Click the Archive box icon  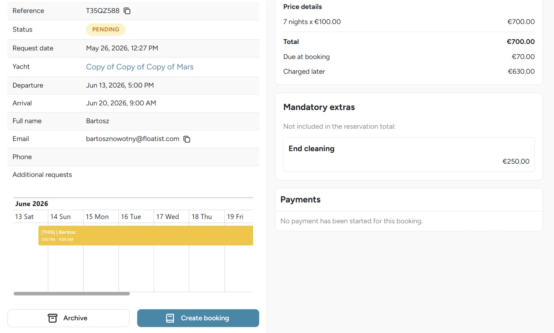coord(52,318)
